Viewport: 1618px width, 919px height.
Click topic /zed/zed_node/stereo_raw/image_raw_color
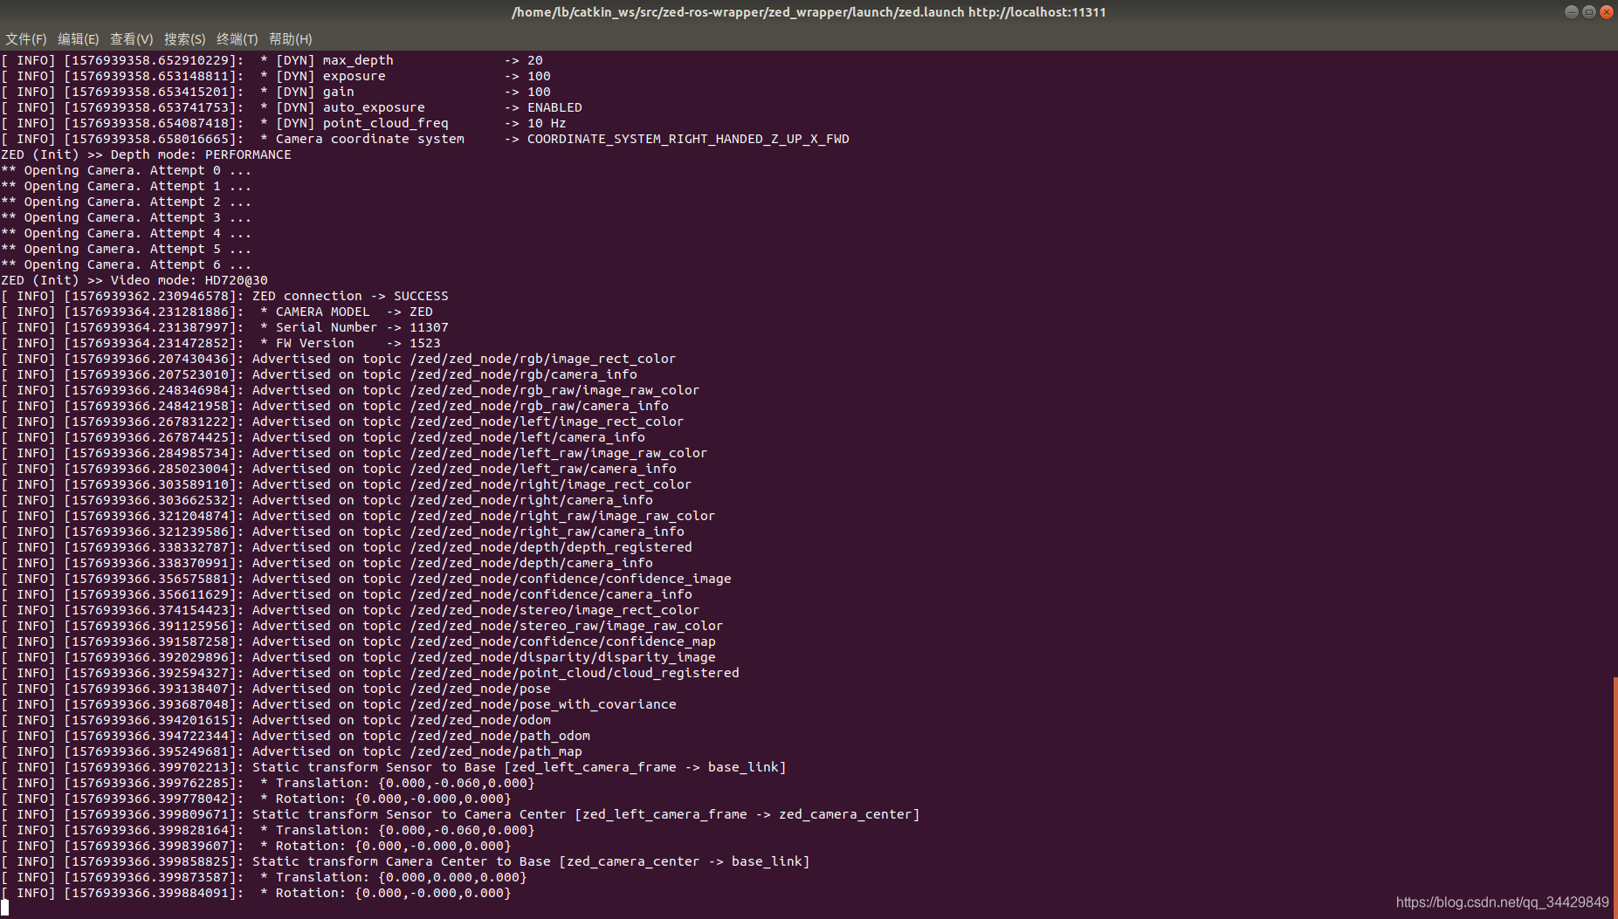point(567,626)
